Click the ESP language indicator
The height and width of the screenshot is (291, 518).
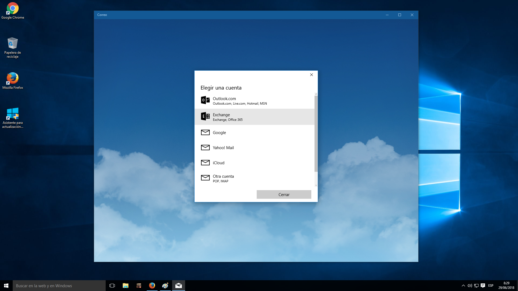[x=491, y=286]
